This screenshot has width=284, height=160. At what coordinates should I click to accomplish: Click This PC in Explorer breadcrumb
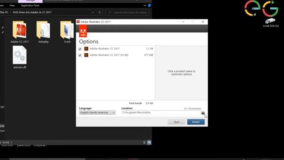(x=4, y=12)
